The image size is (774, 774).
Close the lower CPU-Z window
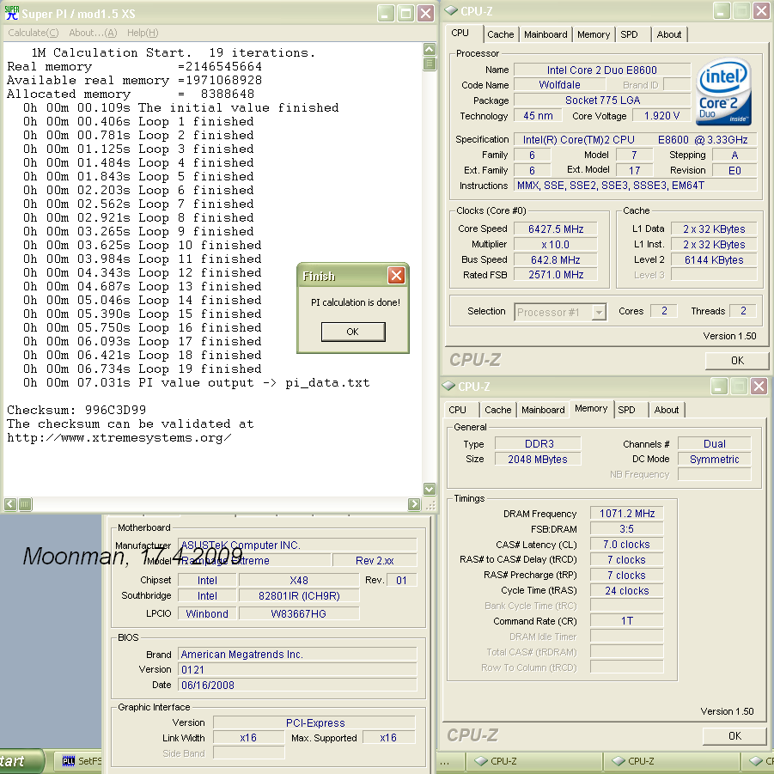[x=759, y=386]
